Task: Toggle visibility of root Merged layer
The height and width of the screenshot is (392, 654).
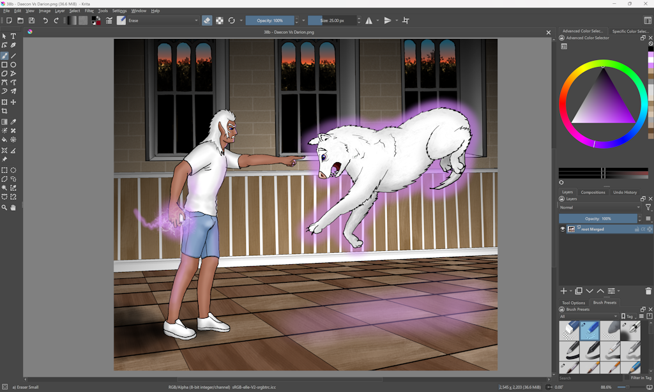Action: click(563, 229)
